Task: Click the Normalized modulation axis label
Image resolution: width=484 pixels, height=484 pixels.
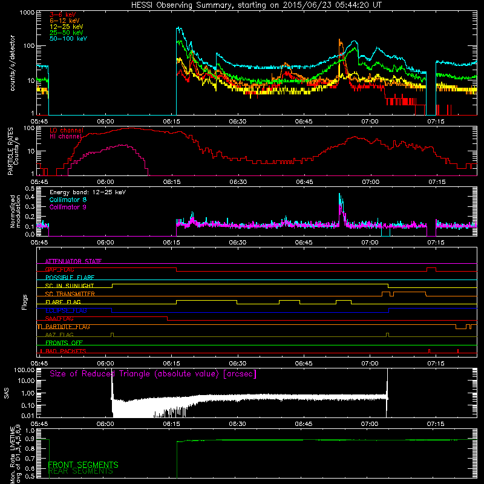Action: coord(15,211)
